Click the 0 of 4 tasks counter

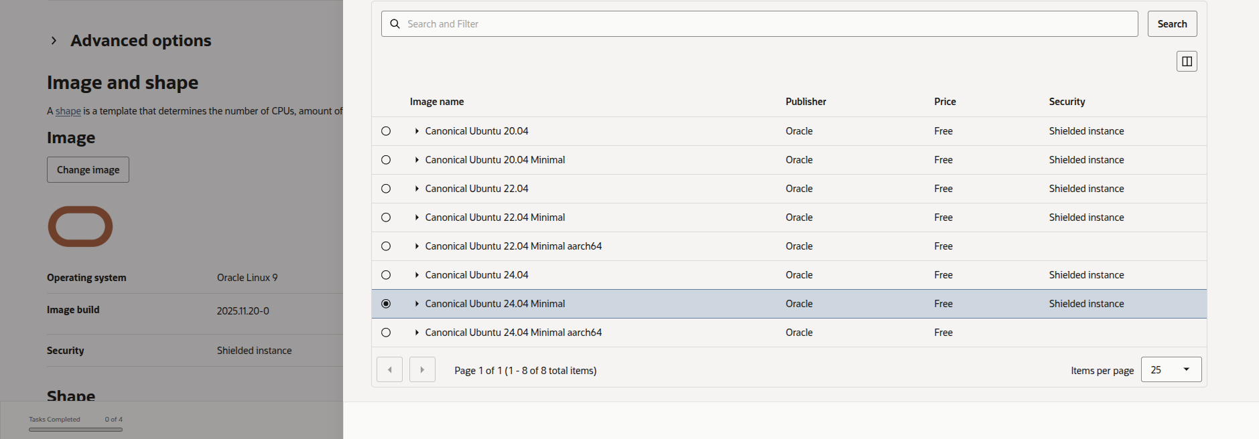tap(114, 420)
